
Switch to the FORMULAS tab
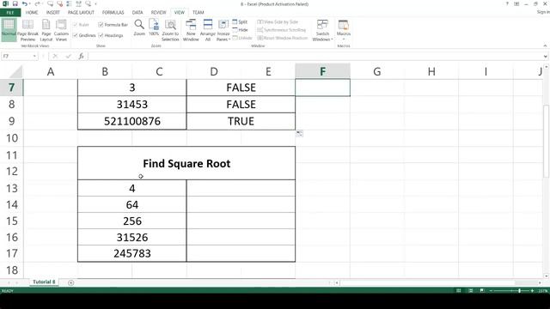point(113,12)
